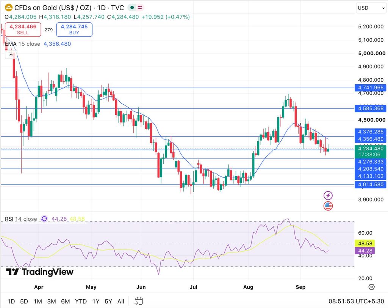Open the date range calendar icon

point(139,301)
